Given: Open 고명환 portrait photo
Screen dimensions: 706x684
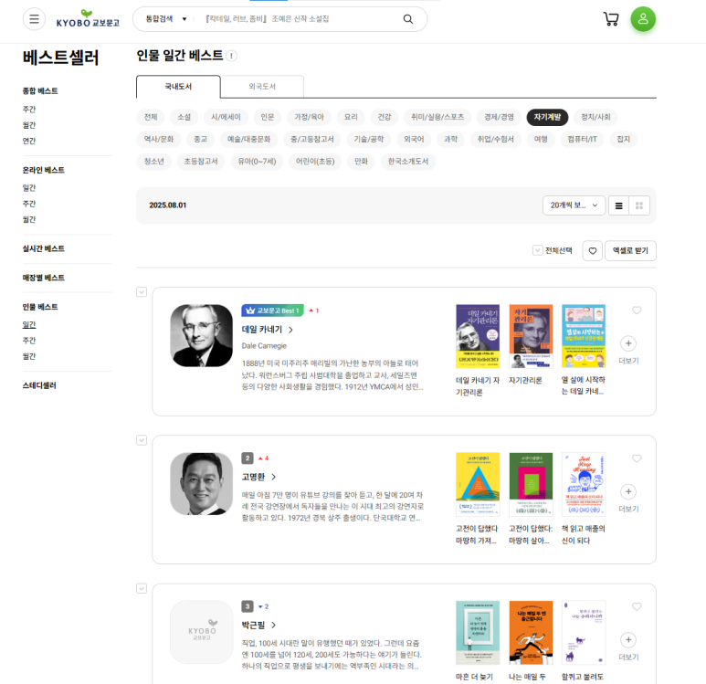Looking at the screenshot, I should [x=201, y=484].
